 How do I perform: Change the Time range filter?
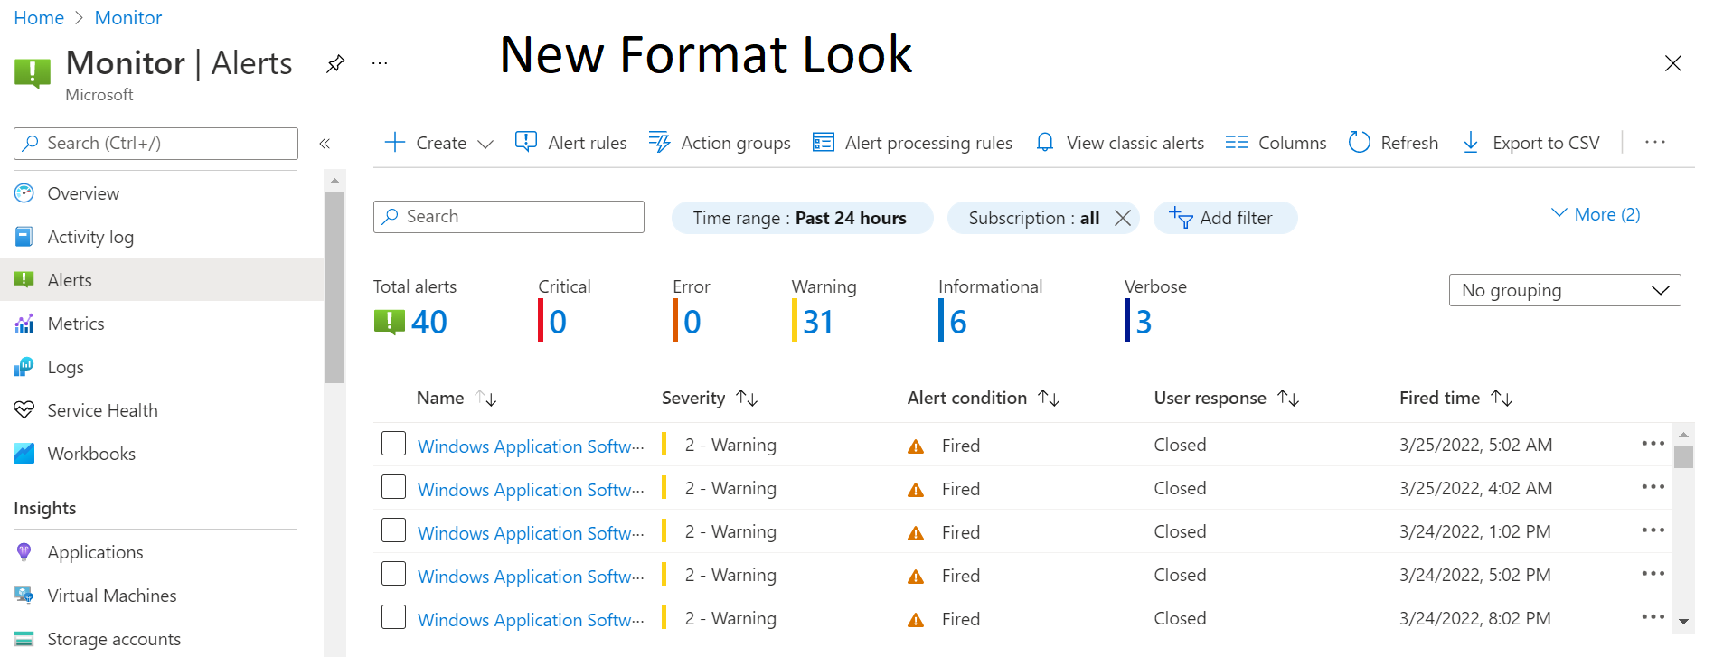tap(802, 218)
